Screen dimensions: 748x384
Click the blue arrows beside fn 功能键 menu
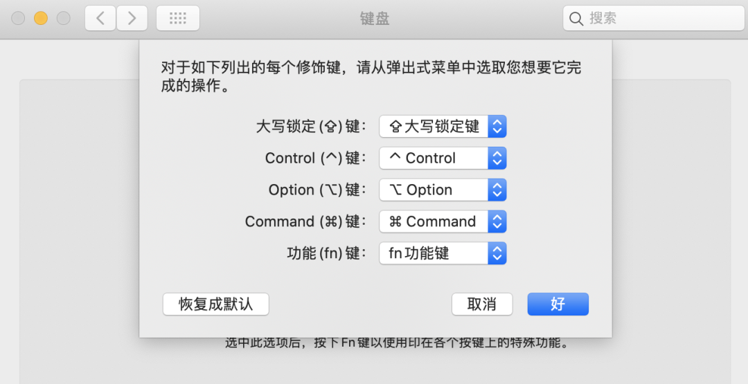click(x=497, y=254)
